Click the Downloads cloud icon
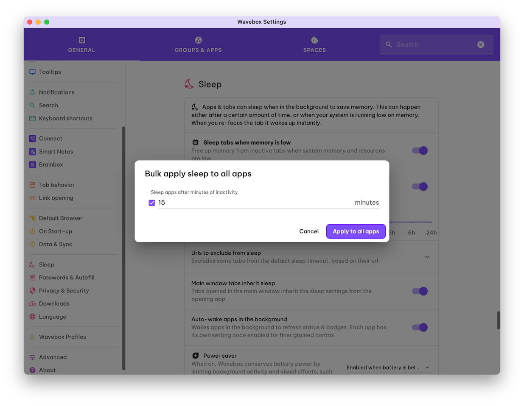 coord(32,303)
